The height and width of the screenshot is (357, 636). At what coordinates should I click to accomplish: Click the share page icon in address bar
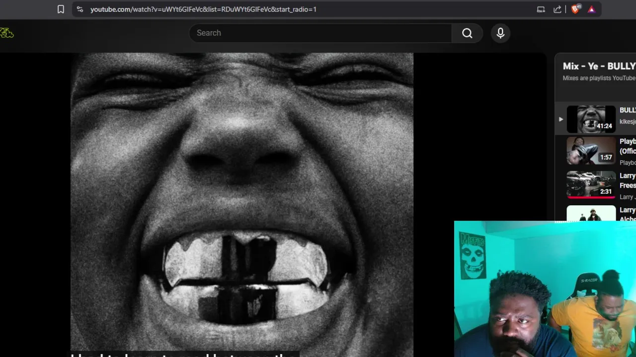click(557, 9)
